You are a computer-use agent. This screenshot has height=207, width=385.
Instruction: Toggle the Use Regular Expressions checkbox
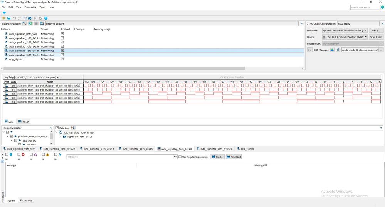click(180, 157)
